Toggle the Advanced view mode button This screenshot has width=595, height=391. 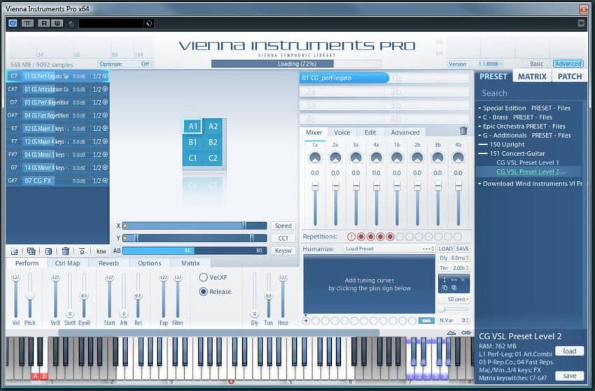pos(568,64)
